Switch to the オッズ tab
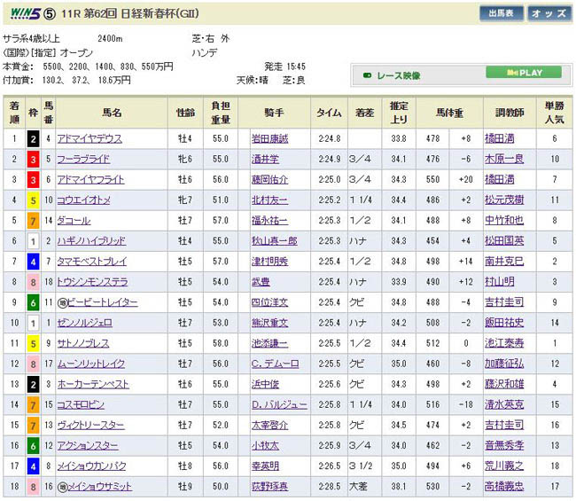Image resolution: width=576 pixels, height=501 pixels. tap(549, 13)
